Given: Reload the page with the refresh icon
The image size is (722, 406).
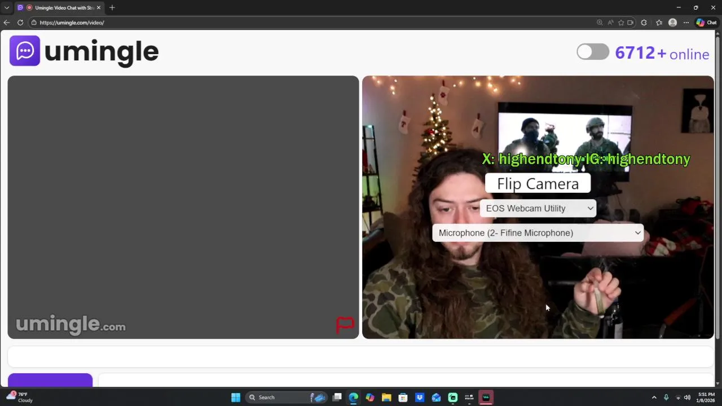Looking at the screenshot, I should (x=20, y=23).
